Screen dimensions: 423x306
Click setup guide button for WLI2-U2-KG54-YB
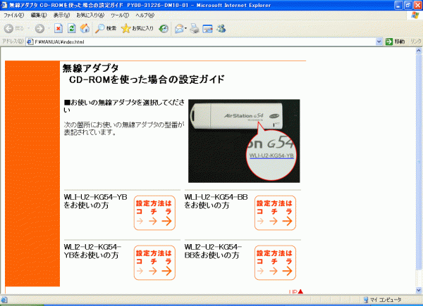pos(154,262)
